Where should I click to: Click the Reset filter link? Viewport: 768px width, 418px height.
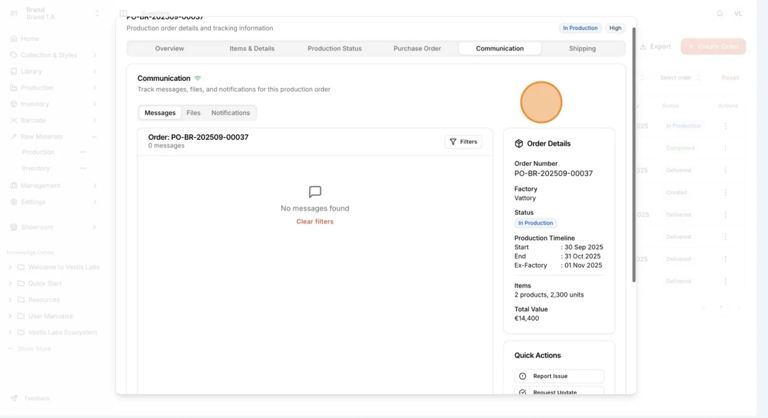(x=730, y=77)
